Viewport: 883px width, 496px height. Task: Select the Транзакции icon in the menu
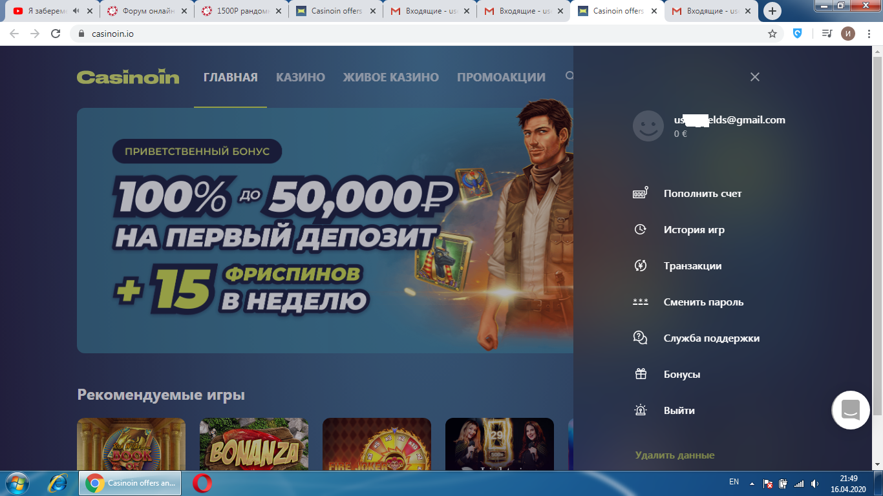(x=642, y=265)
